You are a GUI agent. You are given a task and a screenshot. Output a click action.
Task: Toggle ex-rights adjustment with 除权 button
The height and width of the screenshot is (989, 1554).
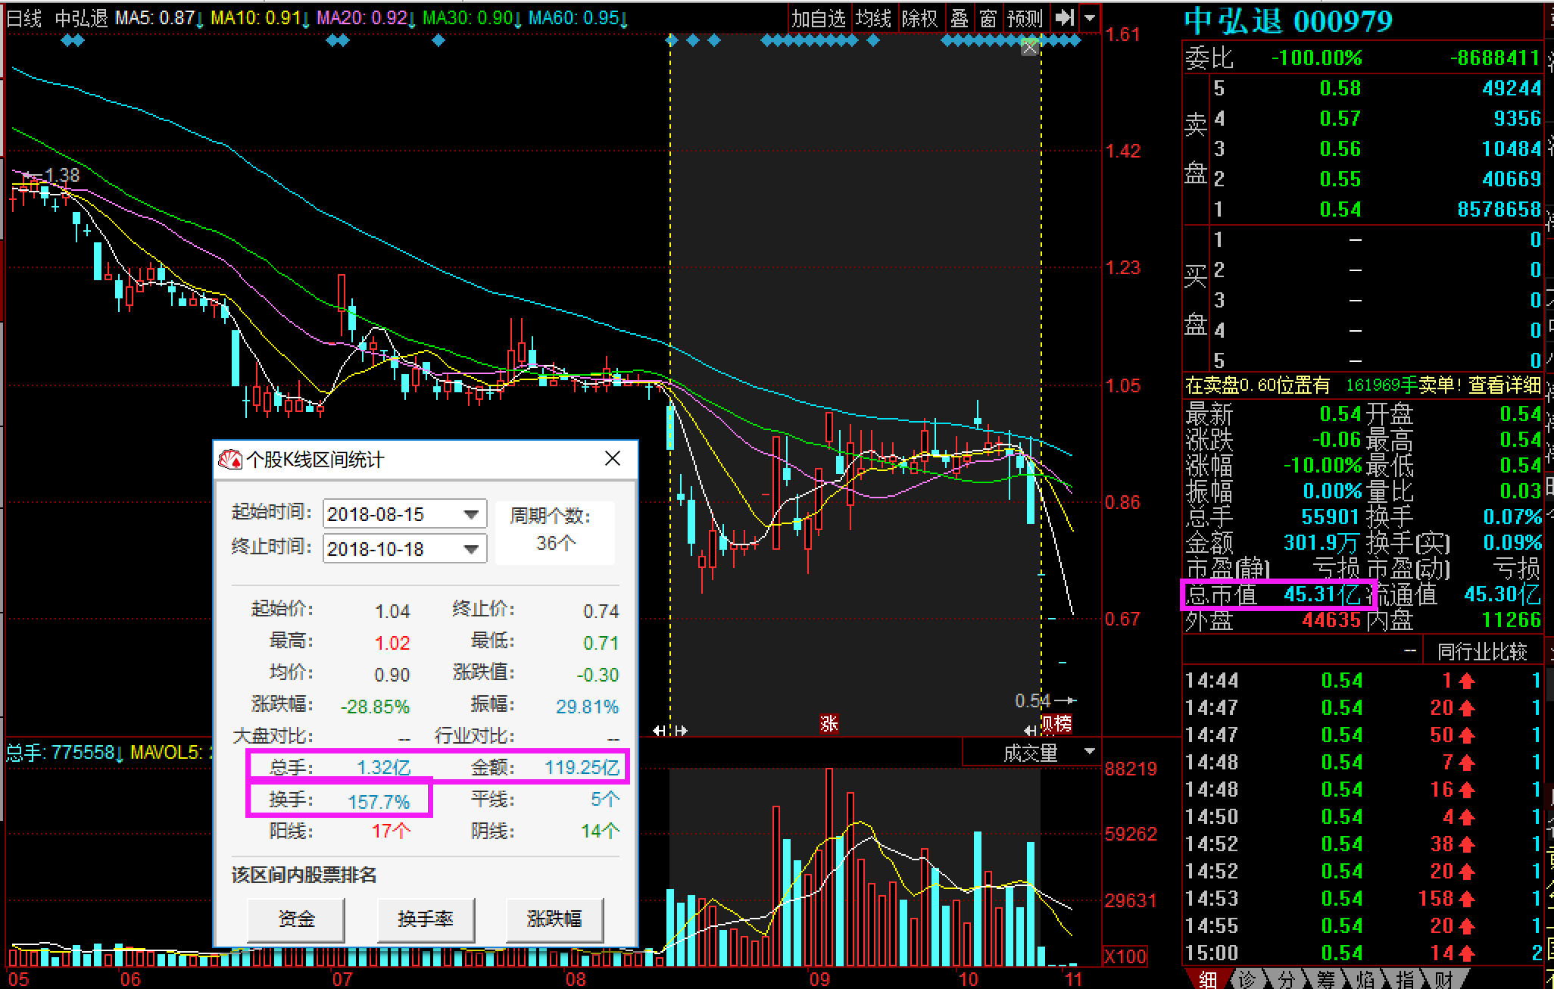(x=920, y=18)
